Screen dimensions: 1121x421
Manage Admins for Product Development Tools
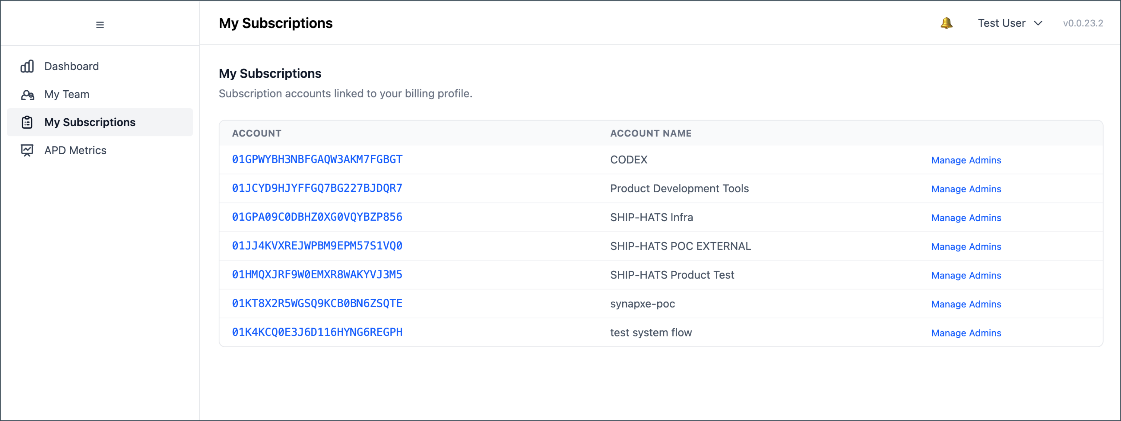966,189
